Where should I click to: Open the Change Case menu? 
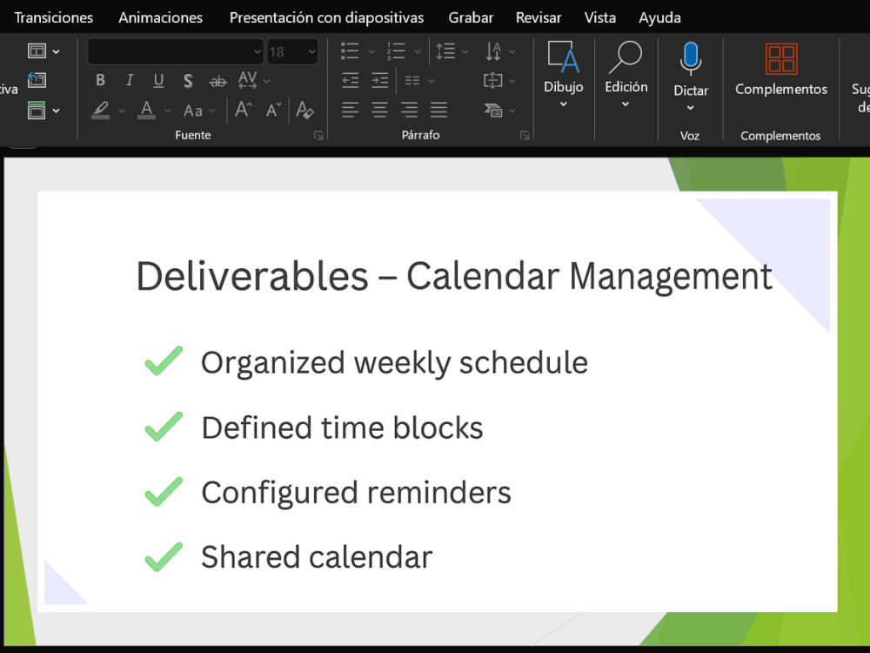(198, 111)
